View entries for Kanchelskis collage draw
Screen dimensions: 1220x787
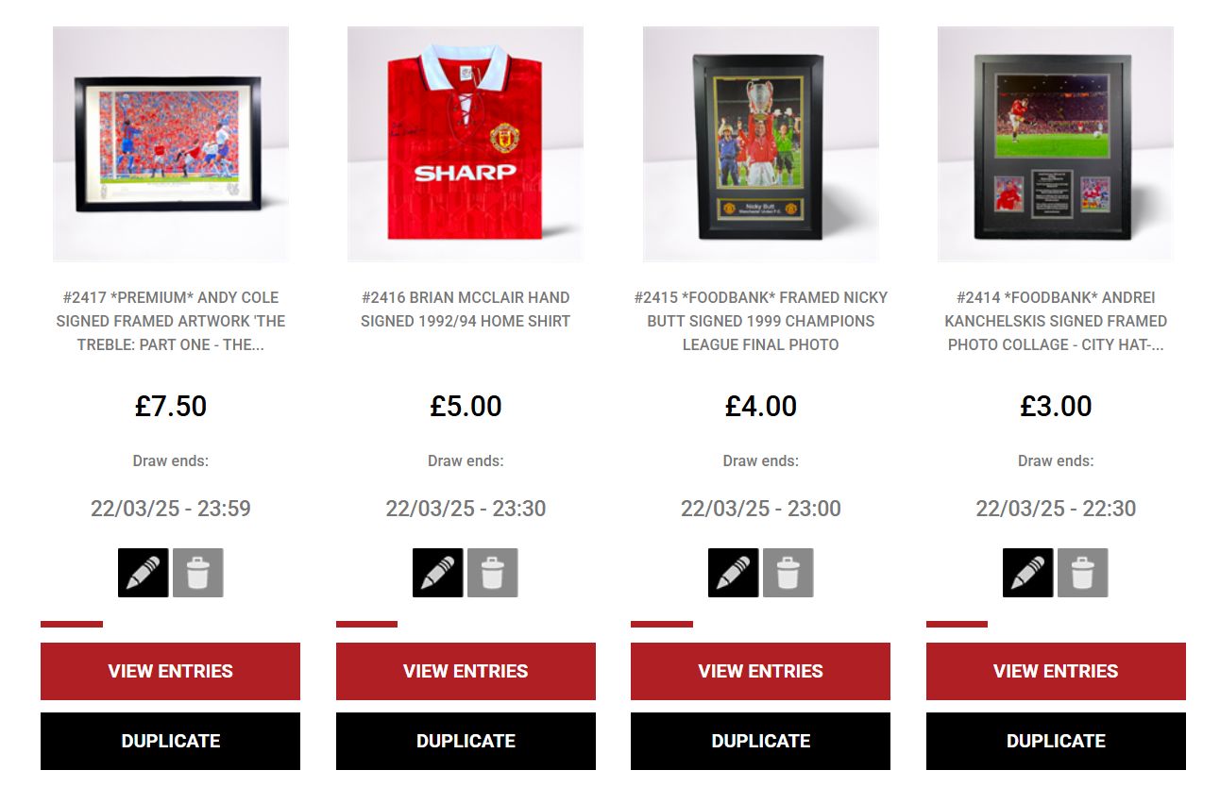pyautogui.click(x=1056, y=671)
